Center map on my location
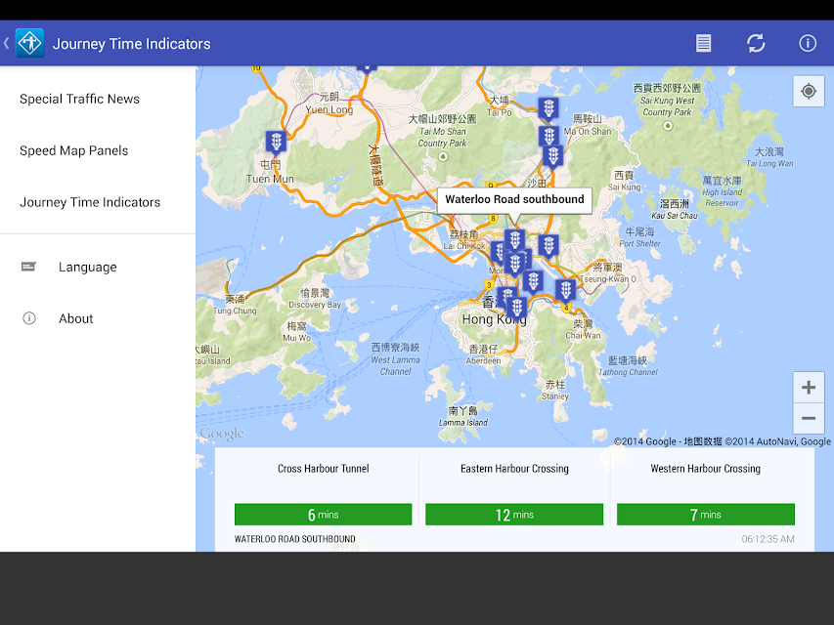The height and width of the screenshot is (625, 834). pyautogui.click(x=808, y=91)
